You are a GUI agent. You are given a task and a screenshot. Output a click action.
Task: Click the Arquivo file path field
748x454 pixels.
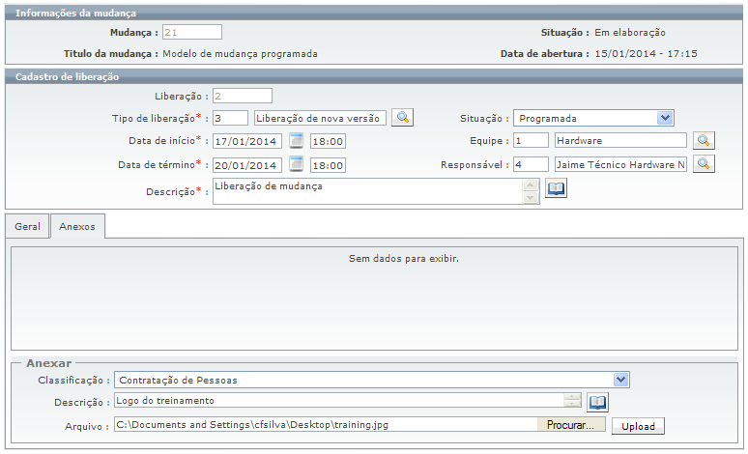325,424
